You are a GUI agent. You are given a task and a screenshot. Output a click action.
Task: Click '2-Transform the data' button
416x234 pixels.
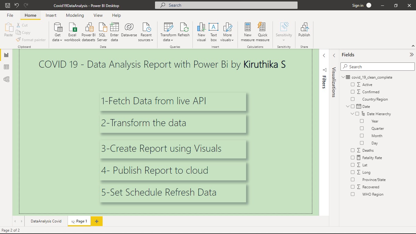(173, 123)
